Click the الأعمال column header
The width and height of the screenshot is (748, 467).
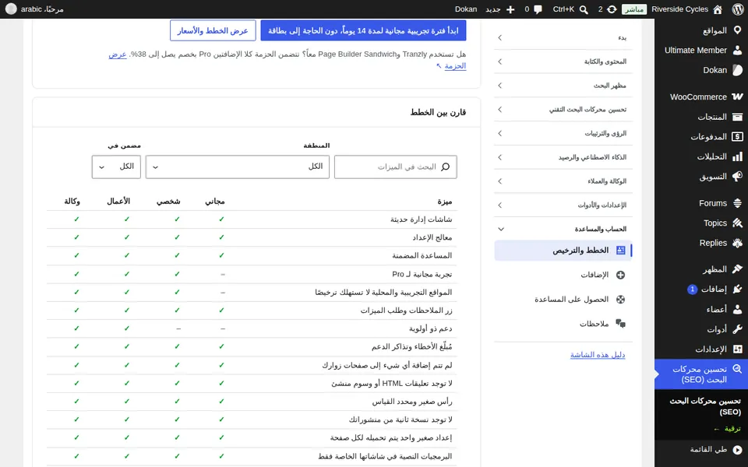(118, 201)
